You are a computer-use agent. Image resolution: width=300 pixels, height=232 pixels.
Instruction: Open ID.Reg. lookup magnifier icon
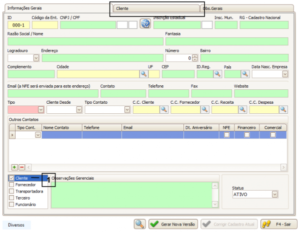pos(217,74)
